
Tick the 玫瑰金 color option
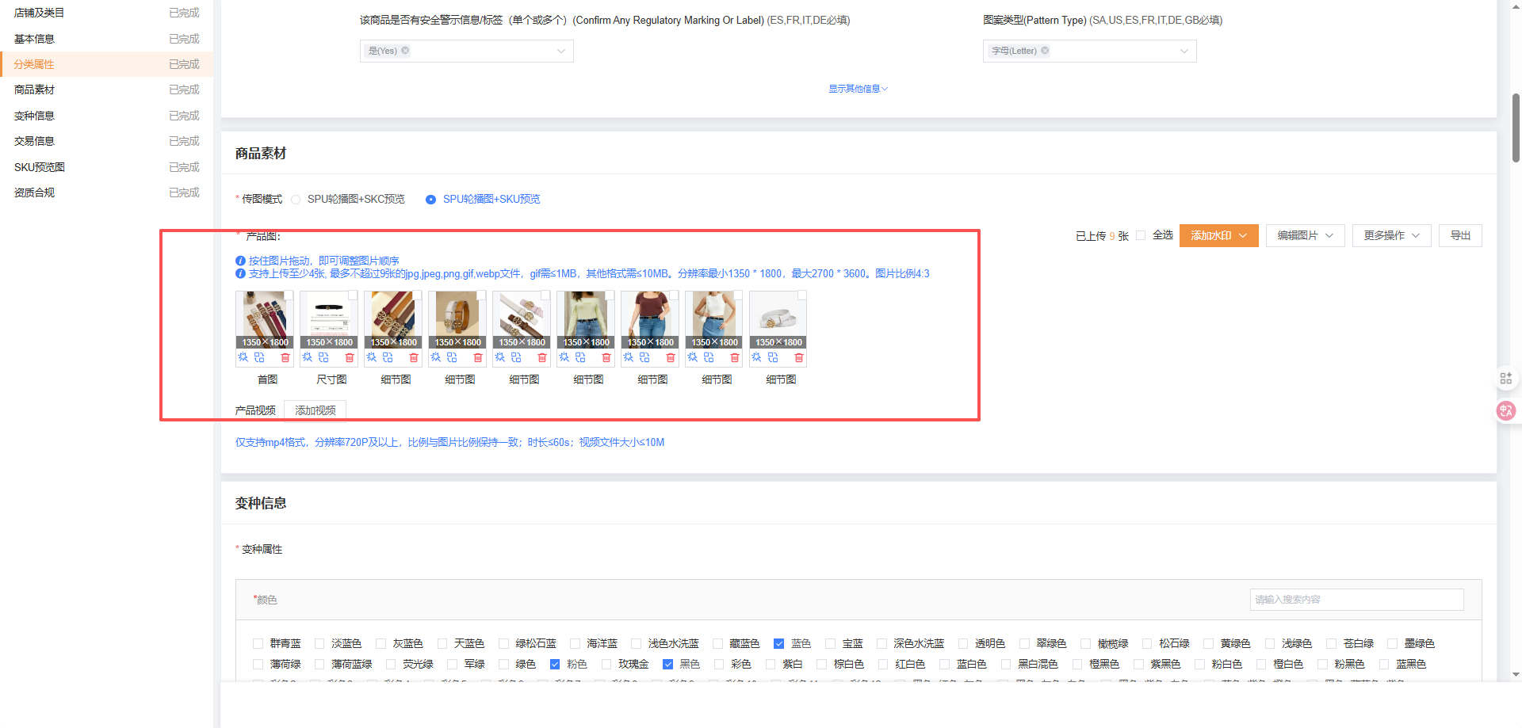606,665
